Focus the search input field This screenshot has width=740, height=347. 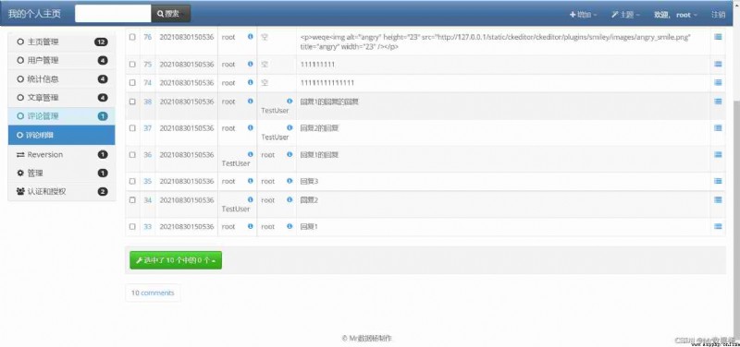tap(113, 14)
